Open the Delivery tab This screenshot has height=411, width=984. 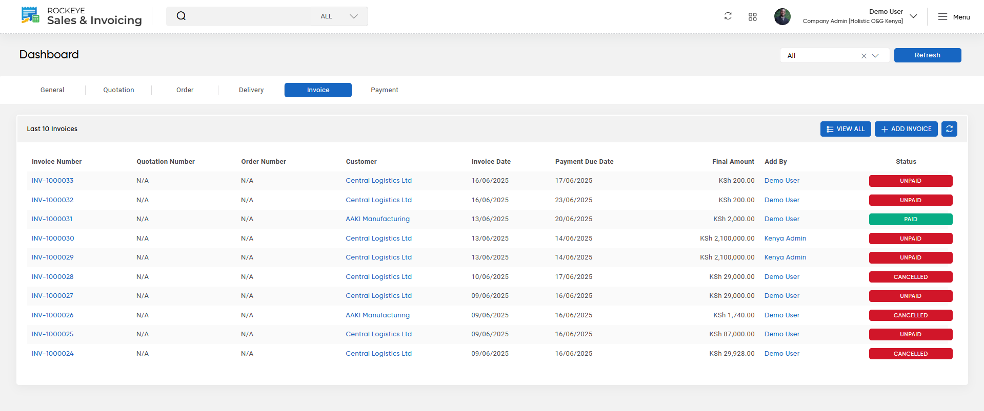251,90
